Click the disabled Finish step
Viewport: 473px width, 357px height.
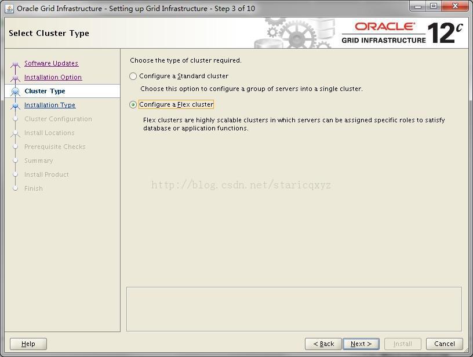34,188
